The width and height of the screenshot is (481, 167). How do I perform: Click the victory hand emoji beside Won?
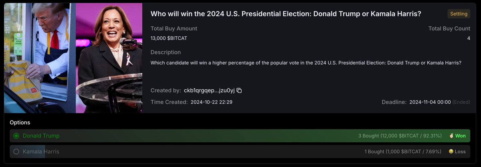click(451, 136)
